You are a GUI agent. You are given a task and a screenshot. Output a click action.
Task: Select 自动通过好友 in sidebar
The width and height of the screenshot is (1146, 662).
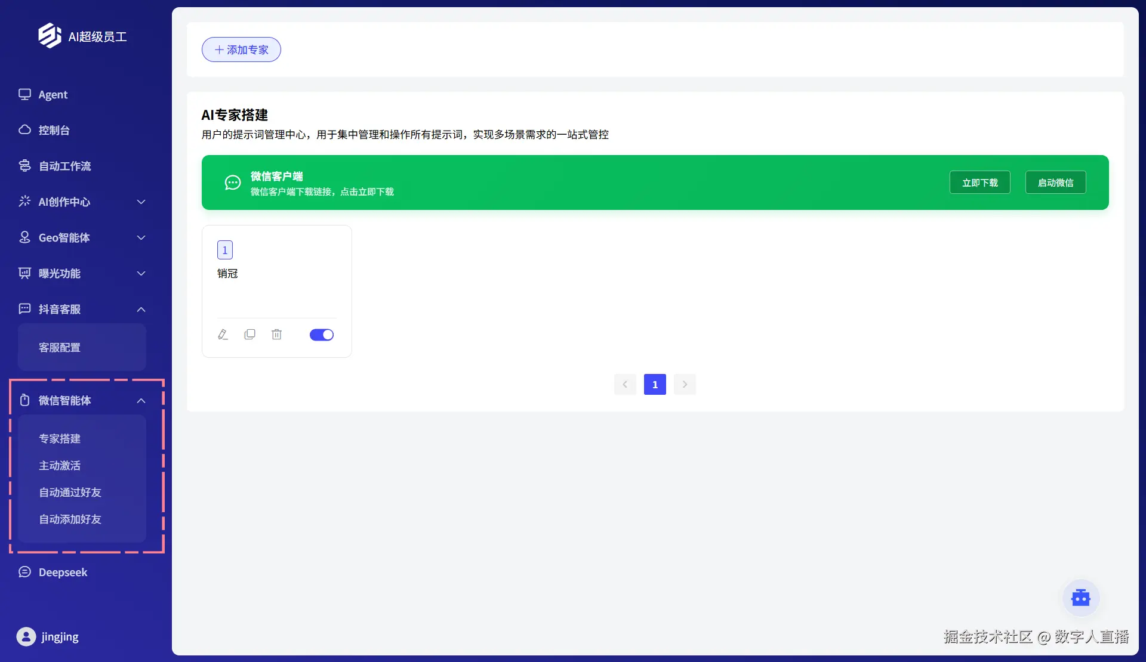[70, 492]
